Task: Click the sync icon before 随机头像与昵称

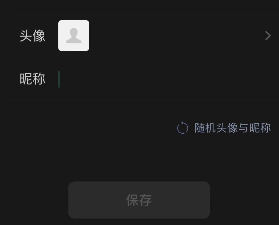Action: point(183,128)
